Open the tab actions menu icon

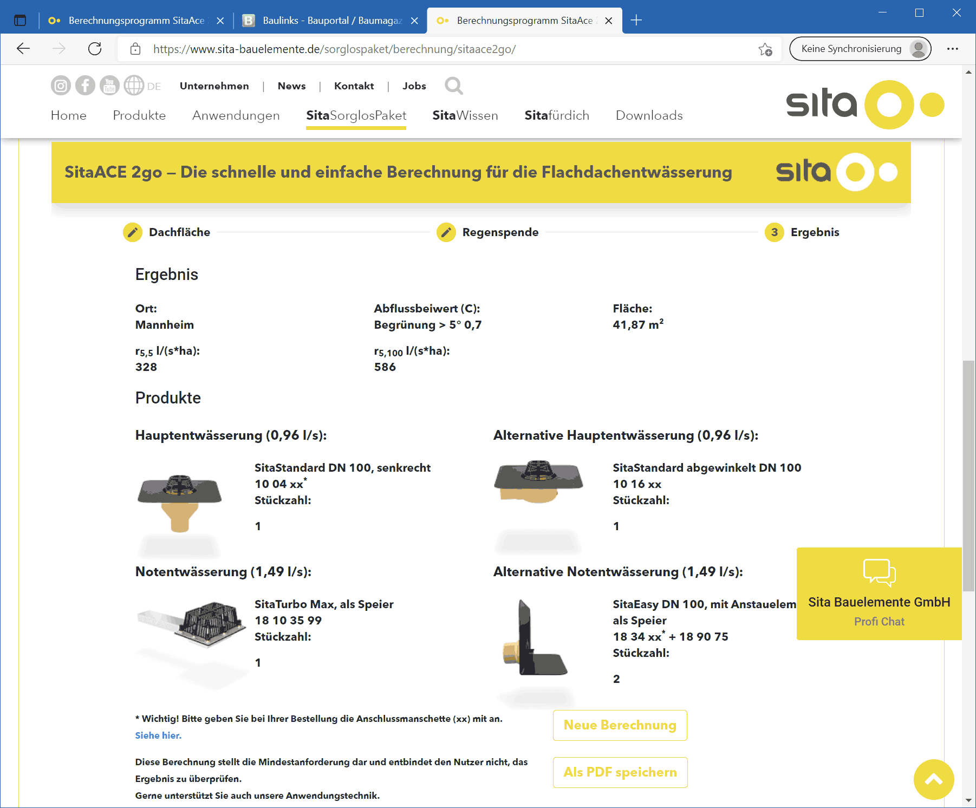[x=20, y=21]
